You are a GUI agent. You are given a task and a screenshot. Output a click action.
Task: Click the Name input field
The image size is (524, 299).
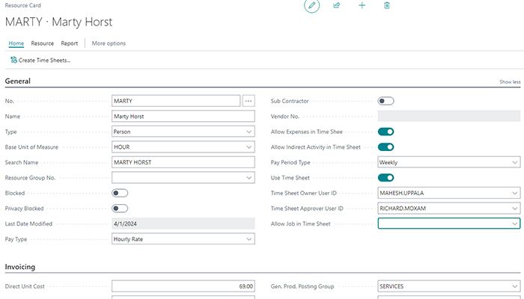[183, 117]
